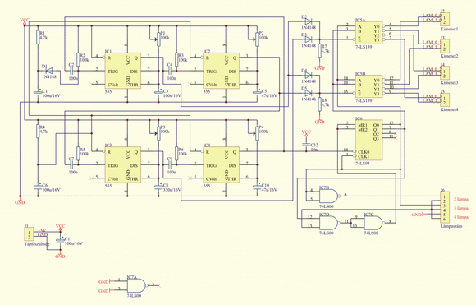Image resolution: width=476 pixels, height=305 pixels.
Task: Click the IC6 74LS93 counter component
Action: pos(368,140)
